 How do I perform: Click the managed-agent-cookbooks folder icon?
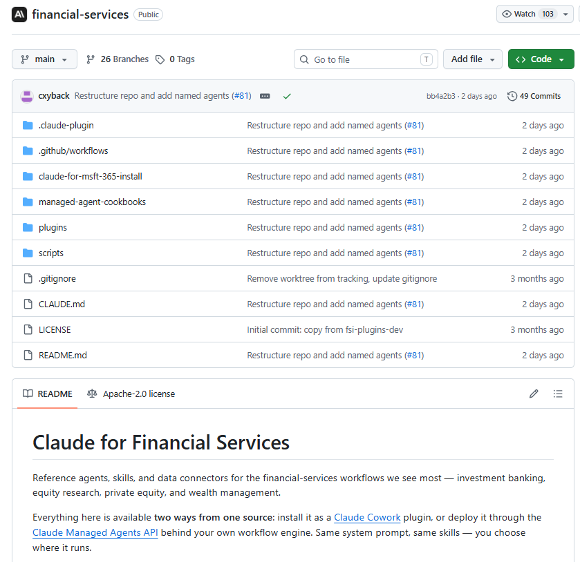pyautogui.click(x=28, y=202)
